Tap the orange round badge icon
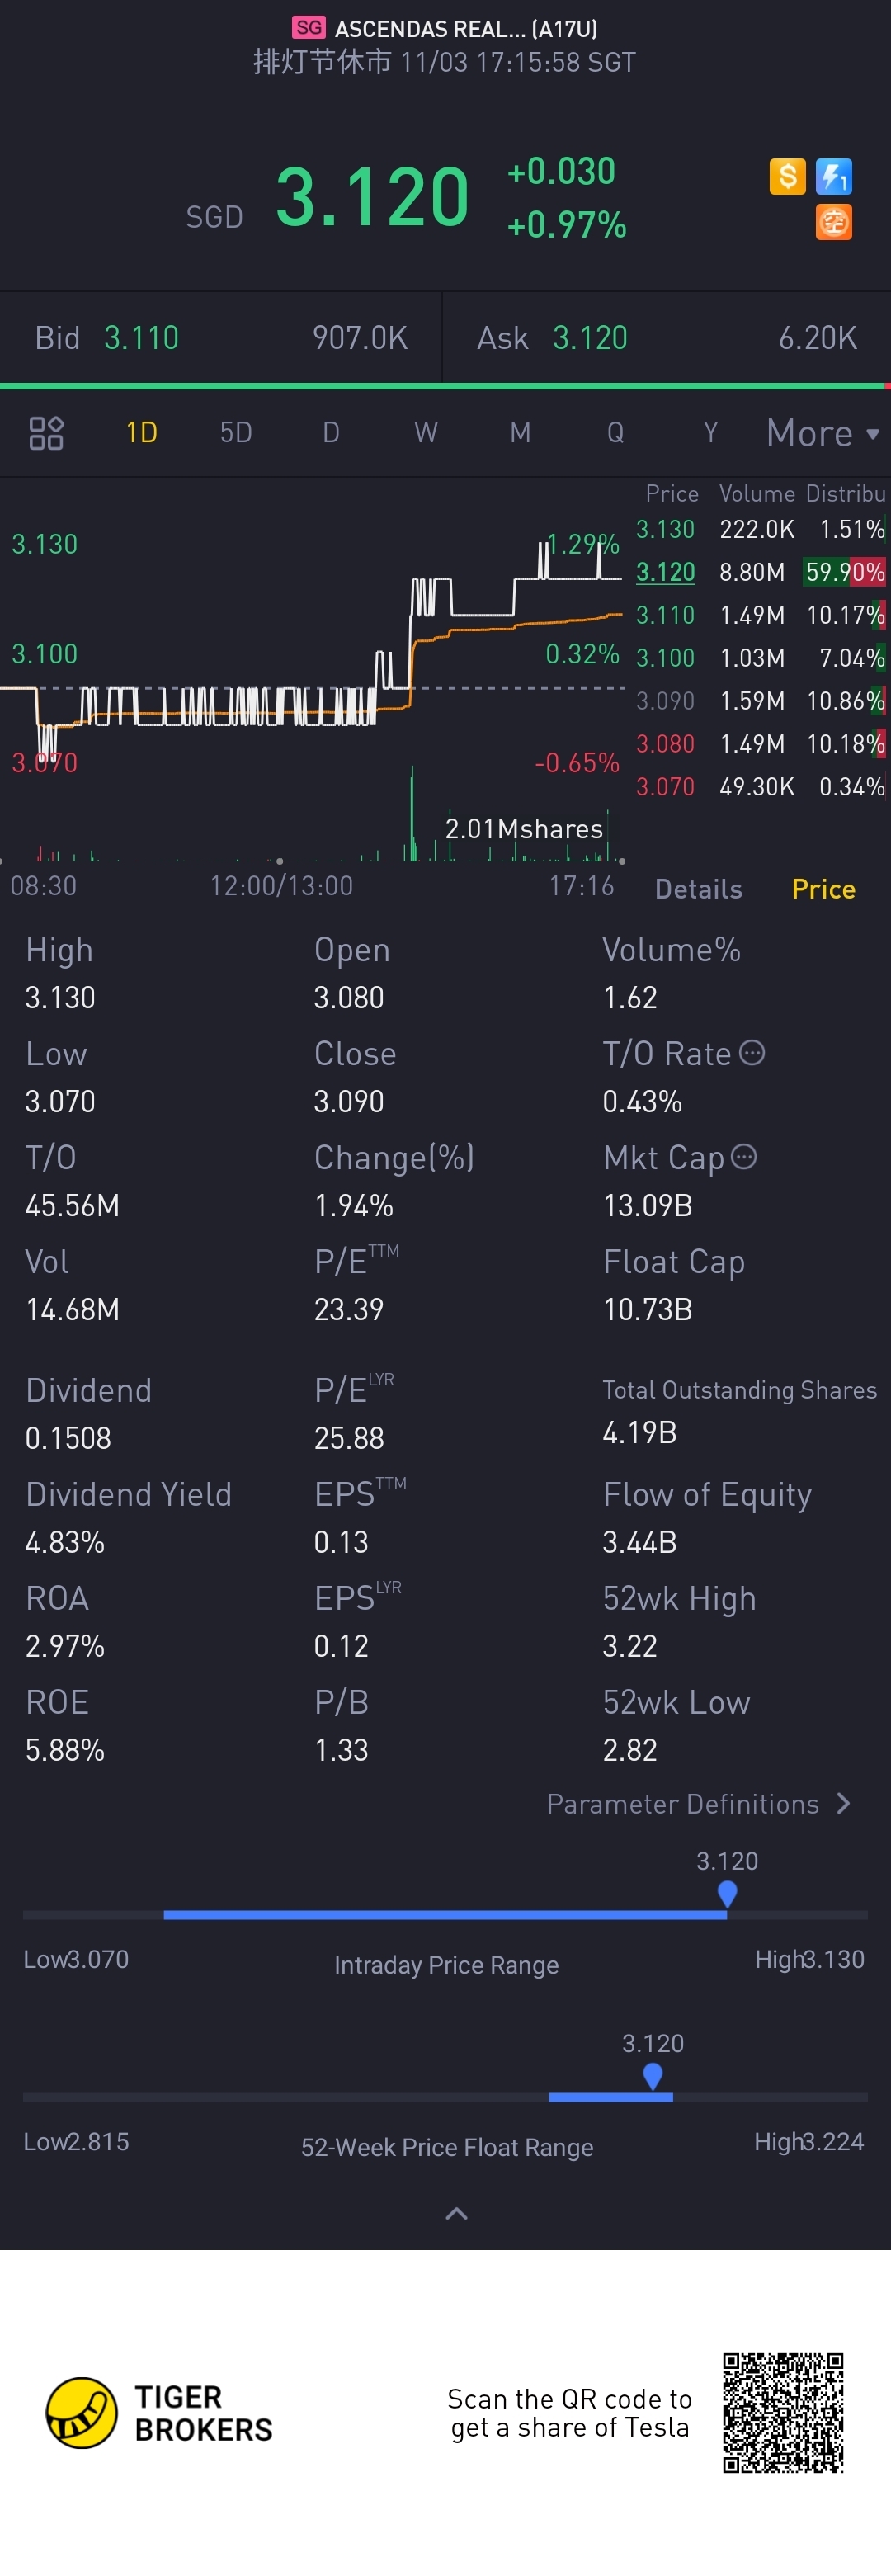The height and width of the screenshot is (2576, 891). point(833,222)
